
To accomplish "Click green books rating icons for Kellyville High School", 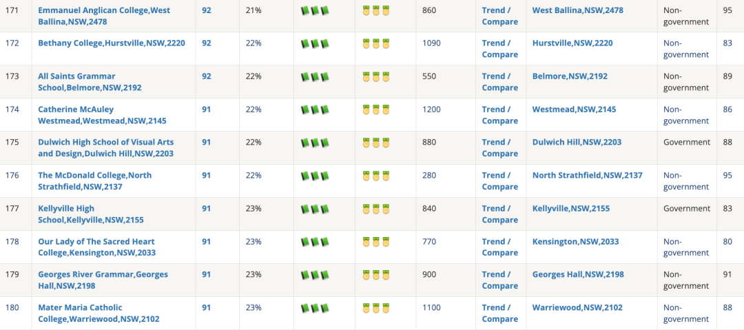I will tap(315, 209).
